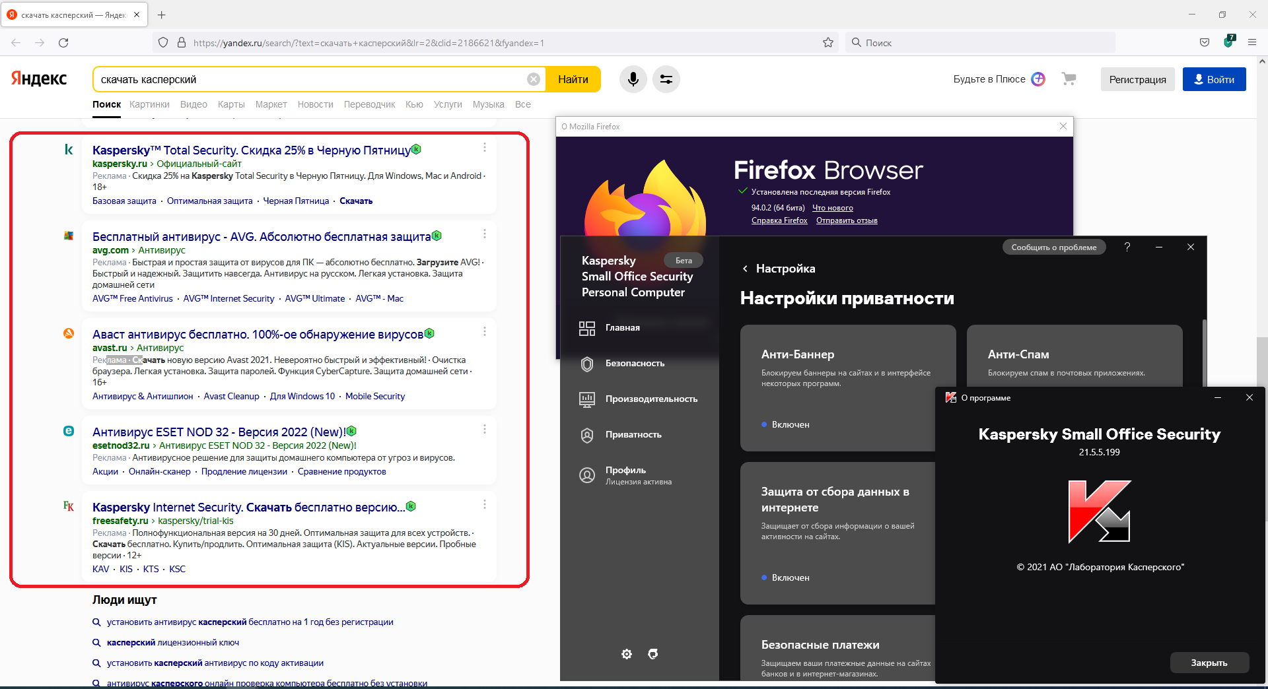Open a new browser tab
Image resolution: width=1268 pixels, height=689 pixels.
point(162,15)
